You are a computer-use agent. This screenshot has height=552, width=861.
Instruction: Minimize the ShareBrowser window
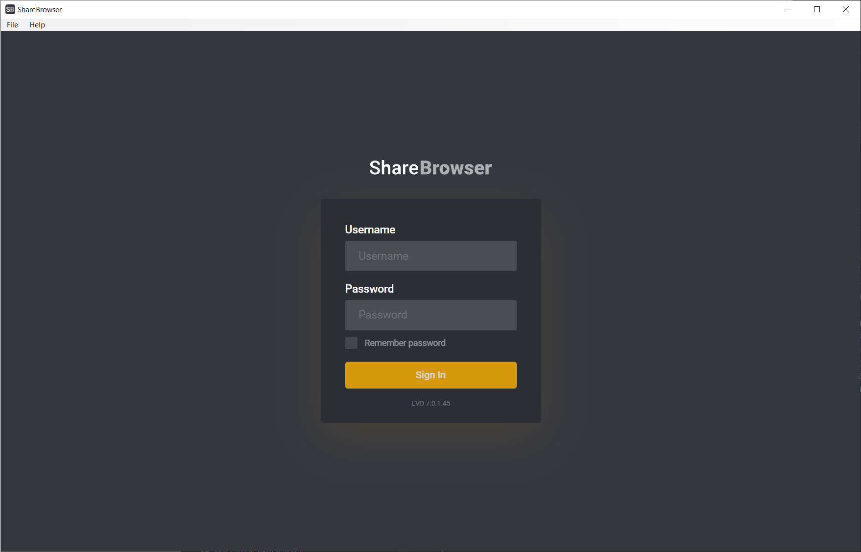coord(789,9)
